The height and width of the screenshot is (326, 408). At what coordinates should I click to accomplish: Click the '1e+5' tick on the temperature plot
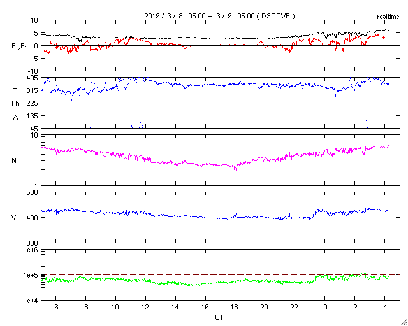tap(31, 275)
